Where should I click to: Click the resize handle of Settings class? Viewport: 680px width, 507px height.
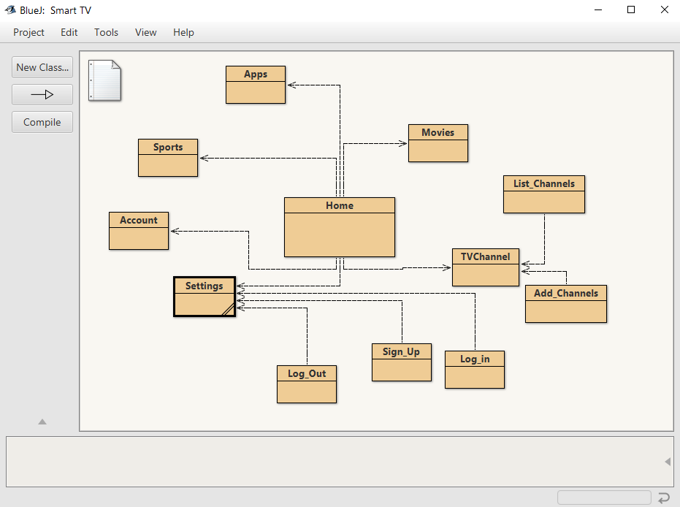pyautogui.click(x=229, y=310)
